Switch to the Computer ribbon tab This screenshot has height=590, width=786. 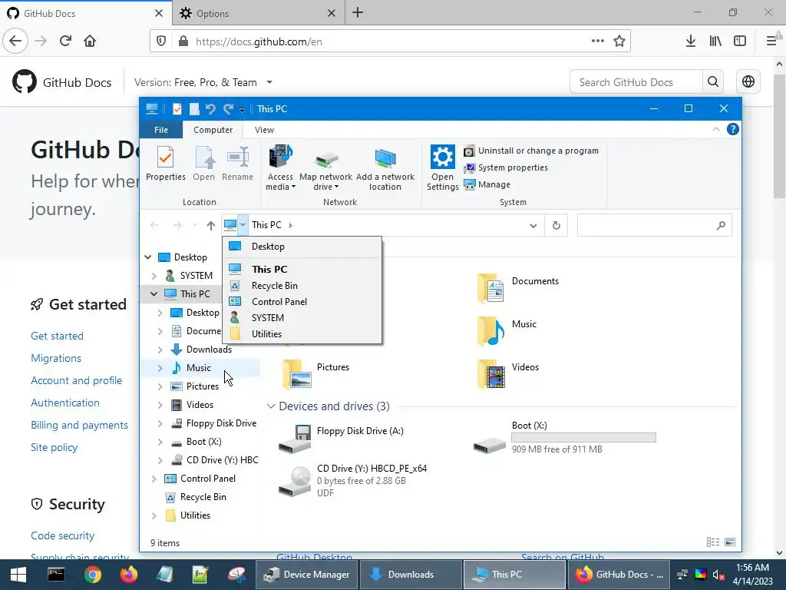pyautogui.click(x=213, y=130)
